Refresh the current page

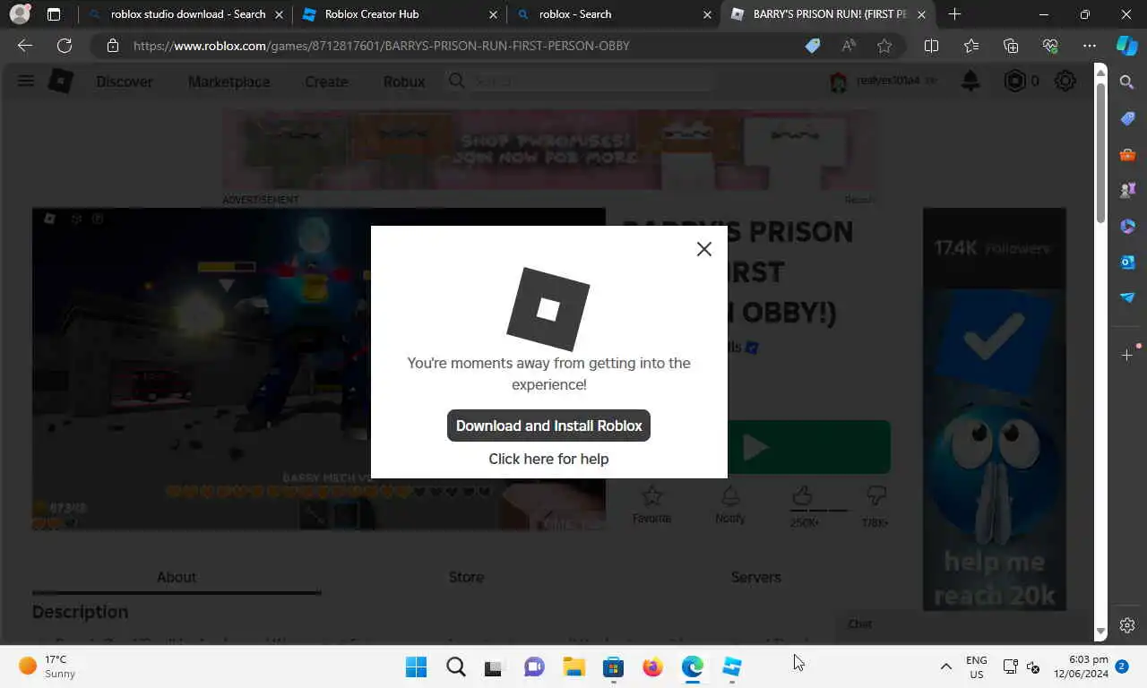[65, 46]
